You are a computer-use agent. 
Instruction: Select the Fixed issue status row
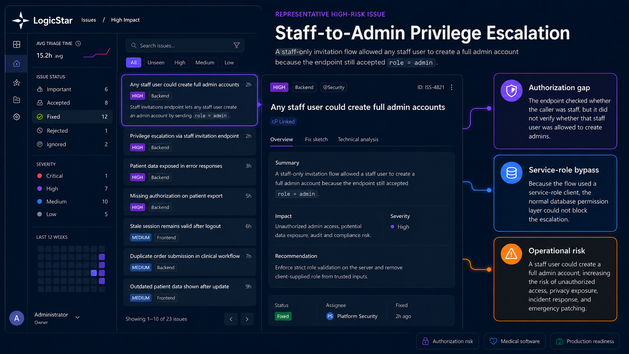coord(72,117)
